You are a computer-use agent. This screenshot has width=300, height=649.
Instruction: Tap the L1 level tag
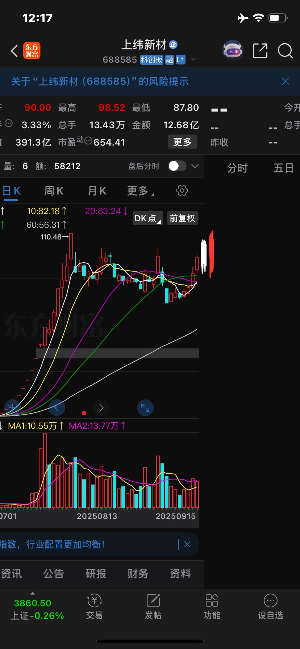tap(181, 60)
